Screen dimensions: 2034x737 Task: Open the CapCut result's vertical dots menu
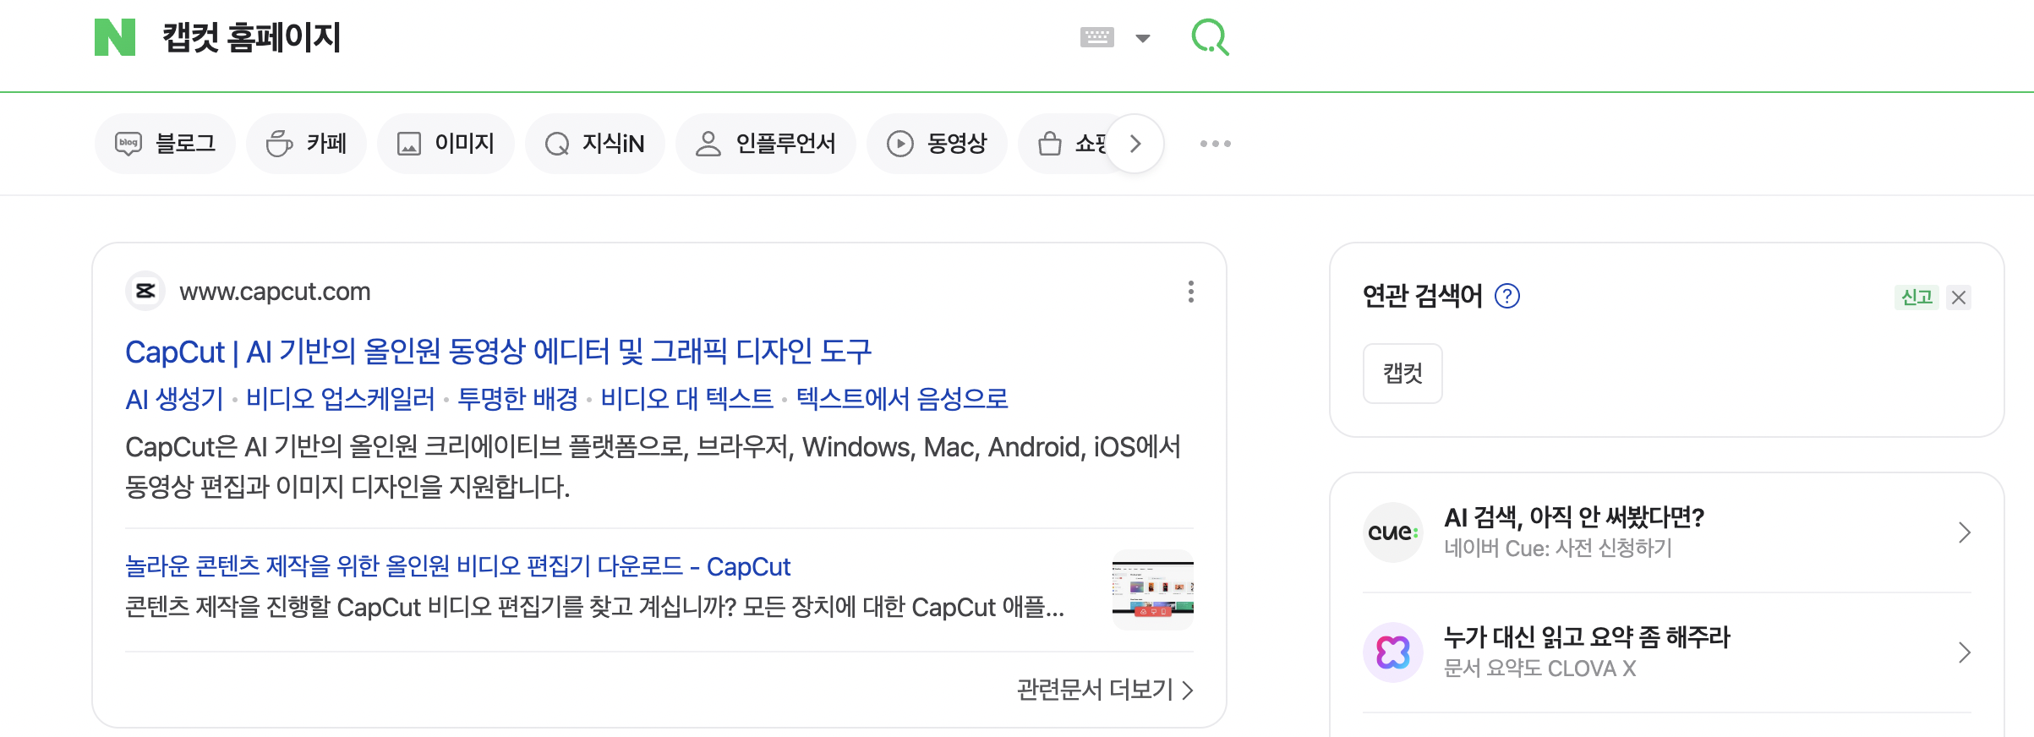click(1190, 292)
